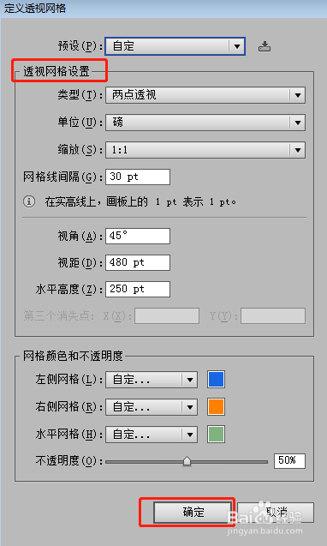Open the 右侧网格 color dropdown

point(152,407)
